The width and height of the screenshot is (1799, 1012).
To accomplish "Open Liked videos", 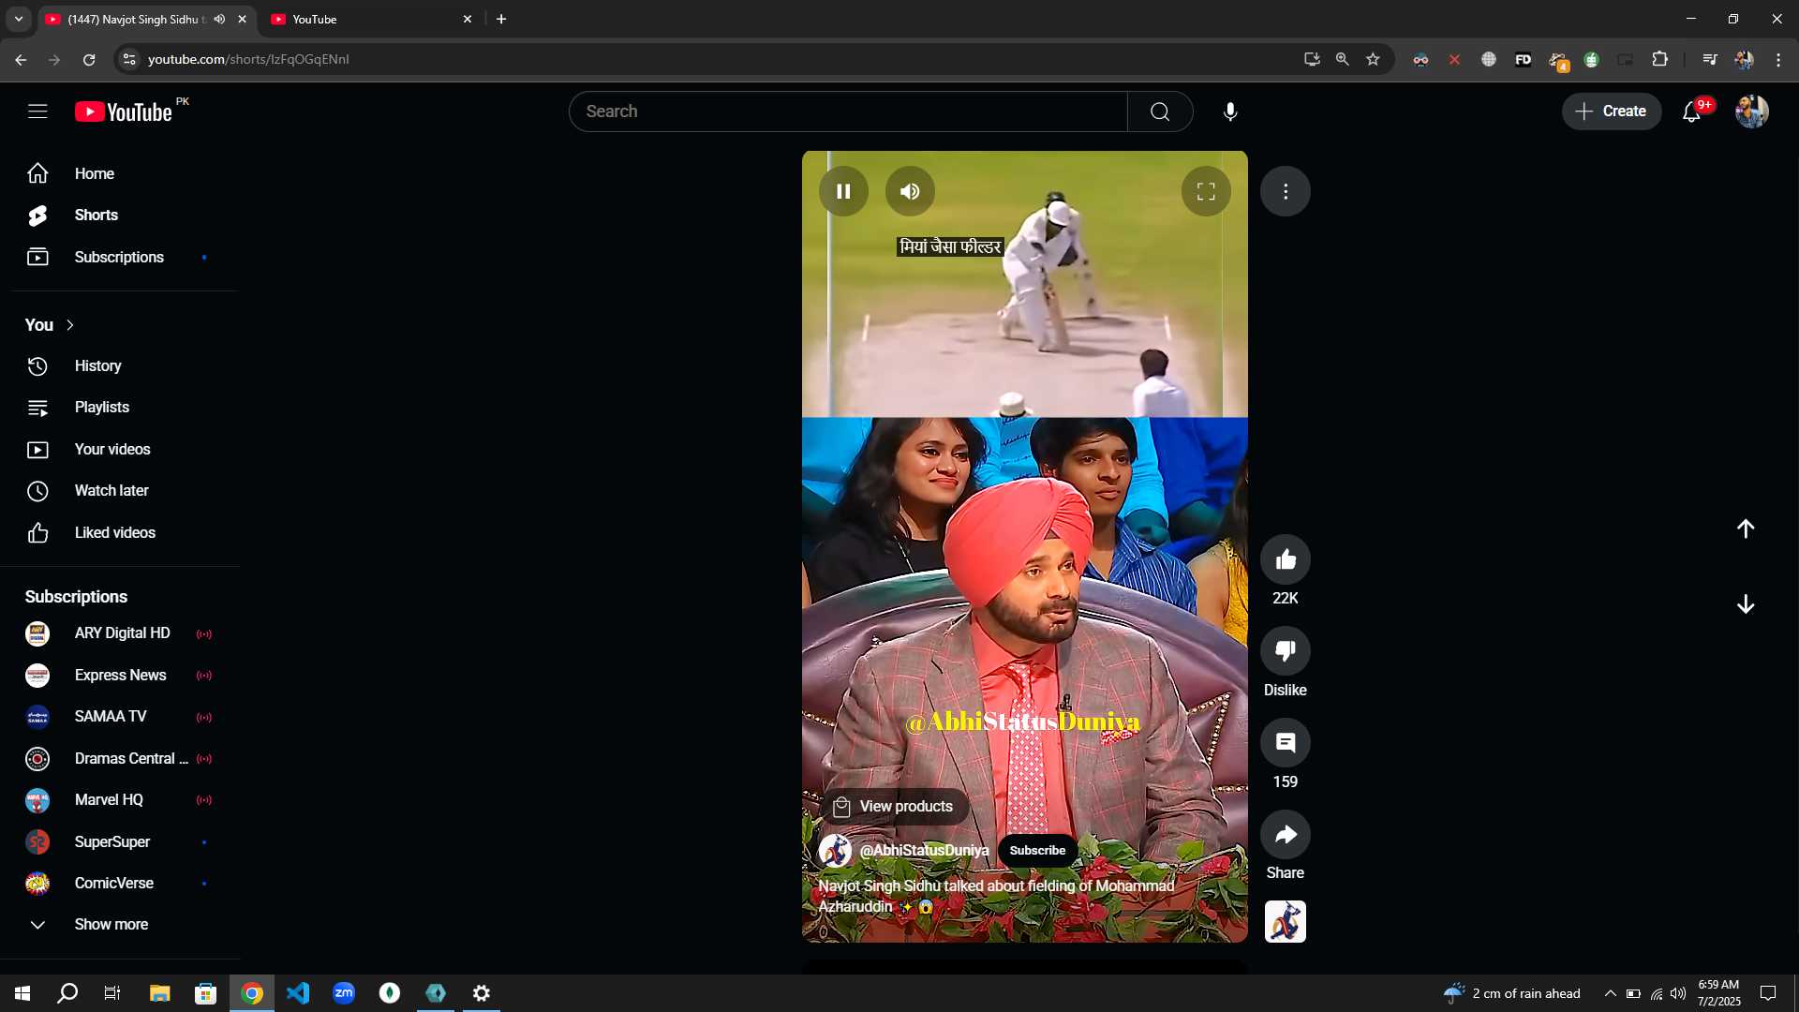I will click(x=120, y=532).
